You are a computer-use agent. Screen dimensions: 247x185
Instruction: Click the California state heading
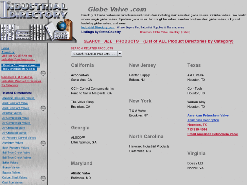tap(82, 65)
